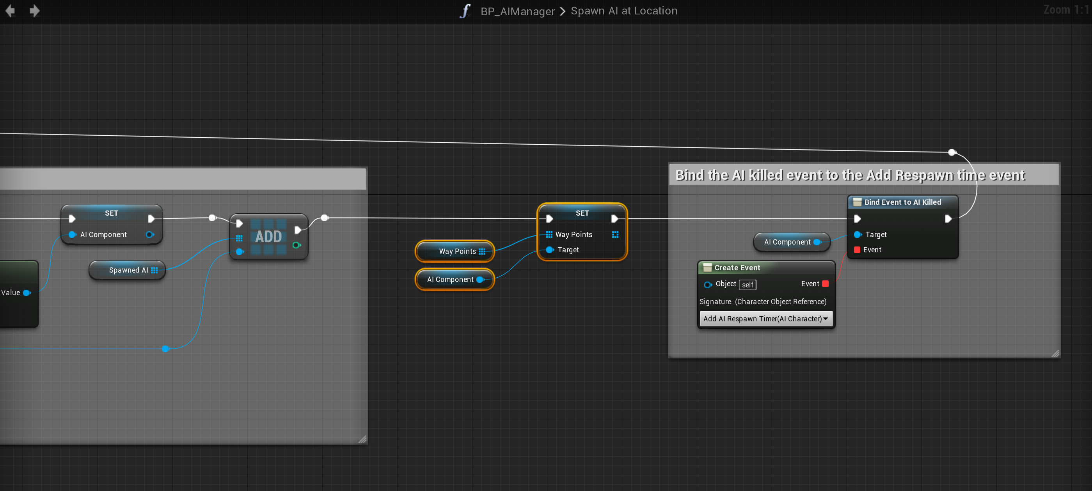The width and height of the screenshot is (1092, 491).
Task: Click the forward navigation arrow
Action: tap(34, 11)
